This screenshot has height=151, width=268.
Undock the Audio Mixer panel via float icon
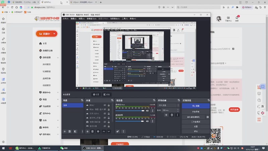pos(154,100)
